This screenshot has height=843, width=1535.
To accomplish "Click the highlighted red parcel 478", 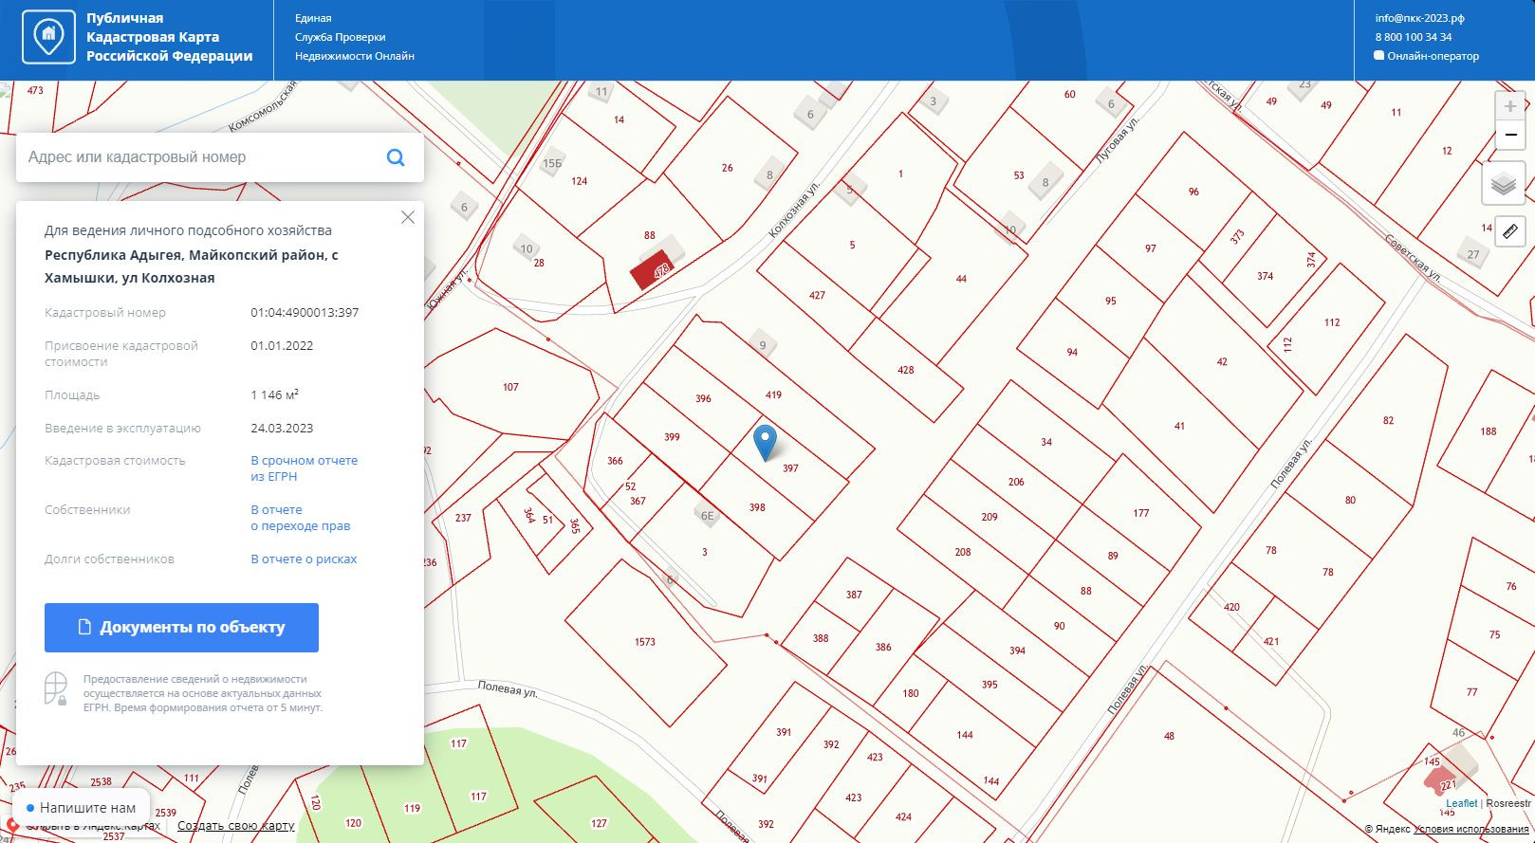I will [653, 271].
